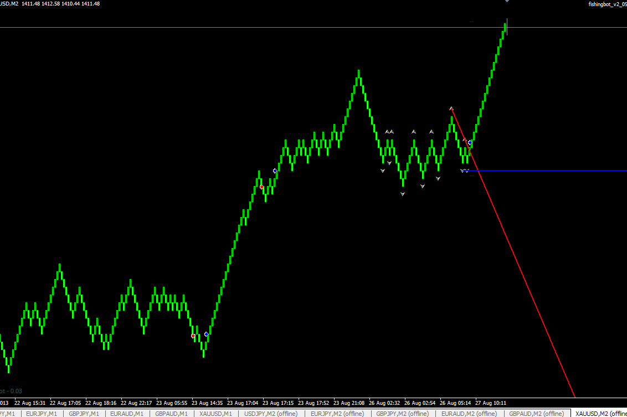Open the EURAUD,M1 chart tab

[127, 414]
